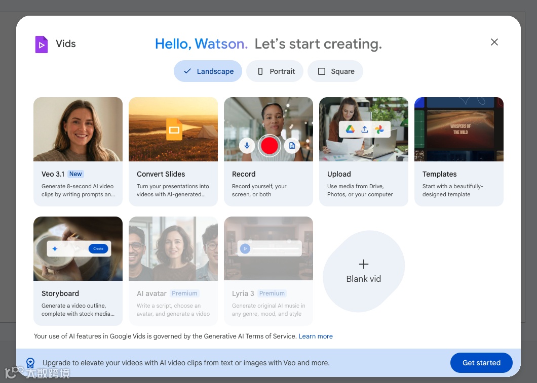Viewport: 537px width, 383px height.
Task: Click the Premium badge next to AI avatar
Action: [184, 293]
